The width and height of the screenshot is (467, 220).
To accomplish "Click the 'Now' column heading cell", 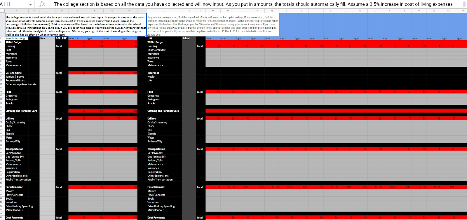I will [47, 39].
